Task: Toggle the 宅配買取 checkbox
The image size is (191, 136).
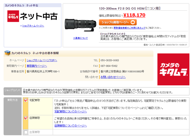Action: coord(26,100)
